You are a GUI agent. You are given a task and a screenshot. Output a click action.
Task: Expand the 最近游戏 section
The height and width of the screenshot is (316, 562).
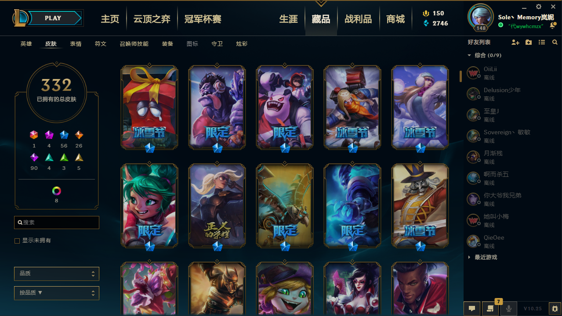click(x=482, y=257)
